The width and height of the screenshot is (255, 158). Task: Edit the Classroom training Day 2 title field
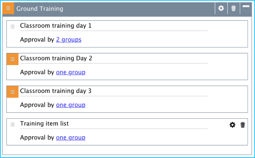[x=114, y=59]
